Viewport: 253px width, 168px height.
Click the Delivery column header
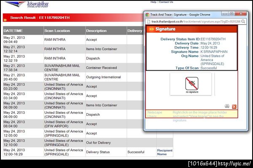point(135,31)
